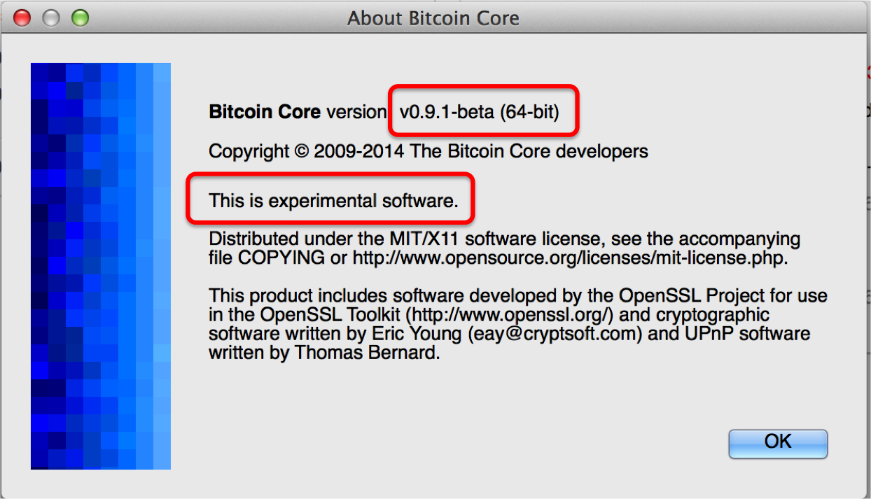Click the About Bitcoin Core title bar text
This screenshot has width=871, height=499.
pyautogui.click(x=433, y=18)
